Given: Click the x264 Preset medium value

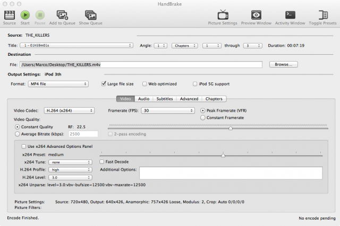Looking at the screenshot, I should (x=56, y=155).
